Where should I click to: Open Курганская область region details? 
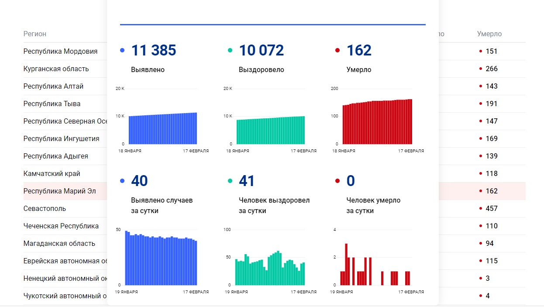(x=56, y=69)
